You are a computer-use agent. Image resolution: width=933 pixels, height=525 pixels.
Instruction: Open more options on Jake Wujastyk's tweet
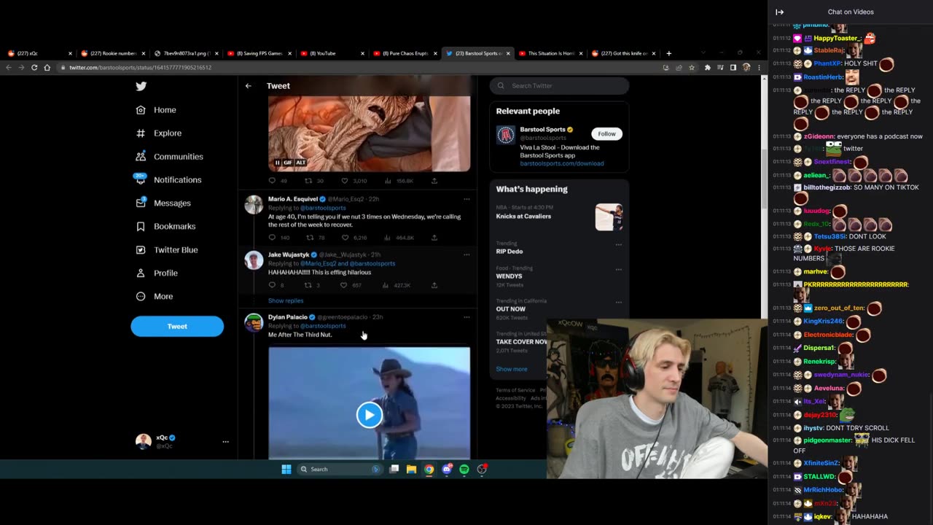coord(466,254)
